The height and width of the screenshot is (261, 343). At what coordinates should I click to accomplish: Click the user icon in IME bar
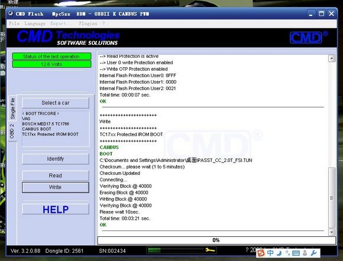tap(305, 253)
